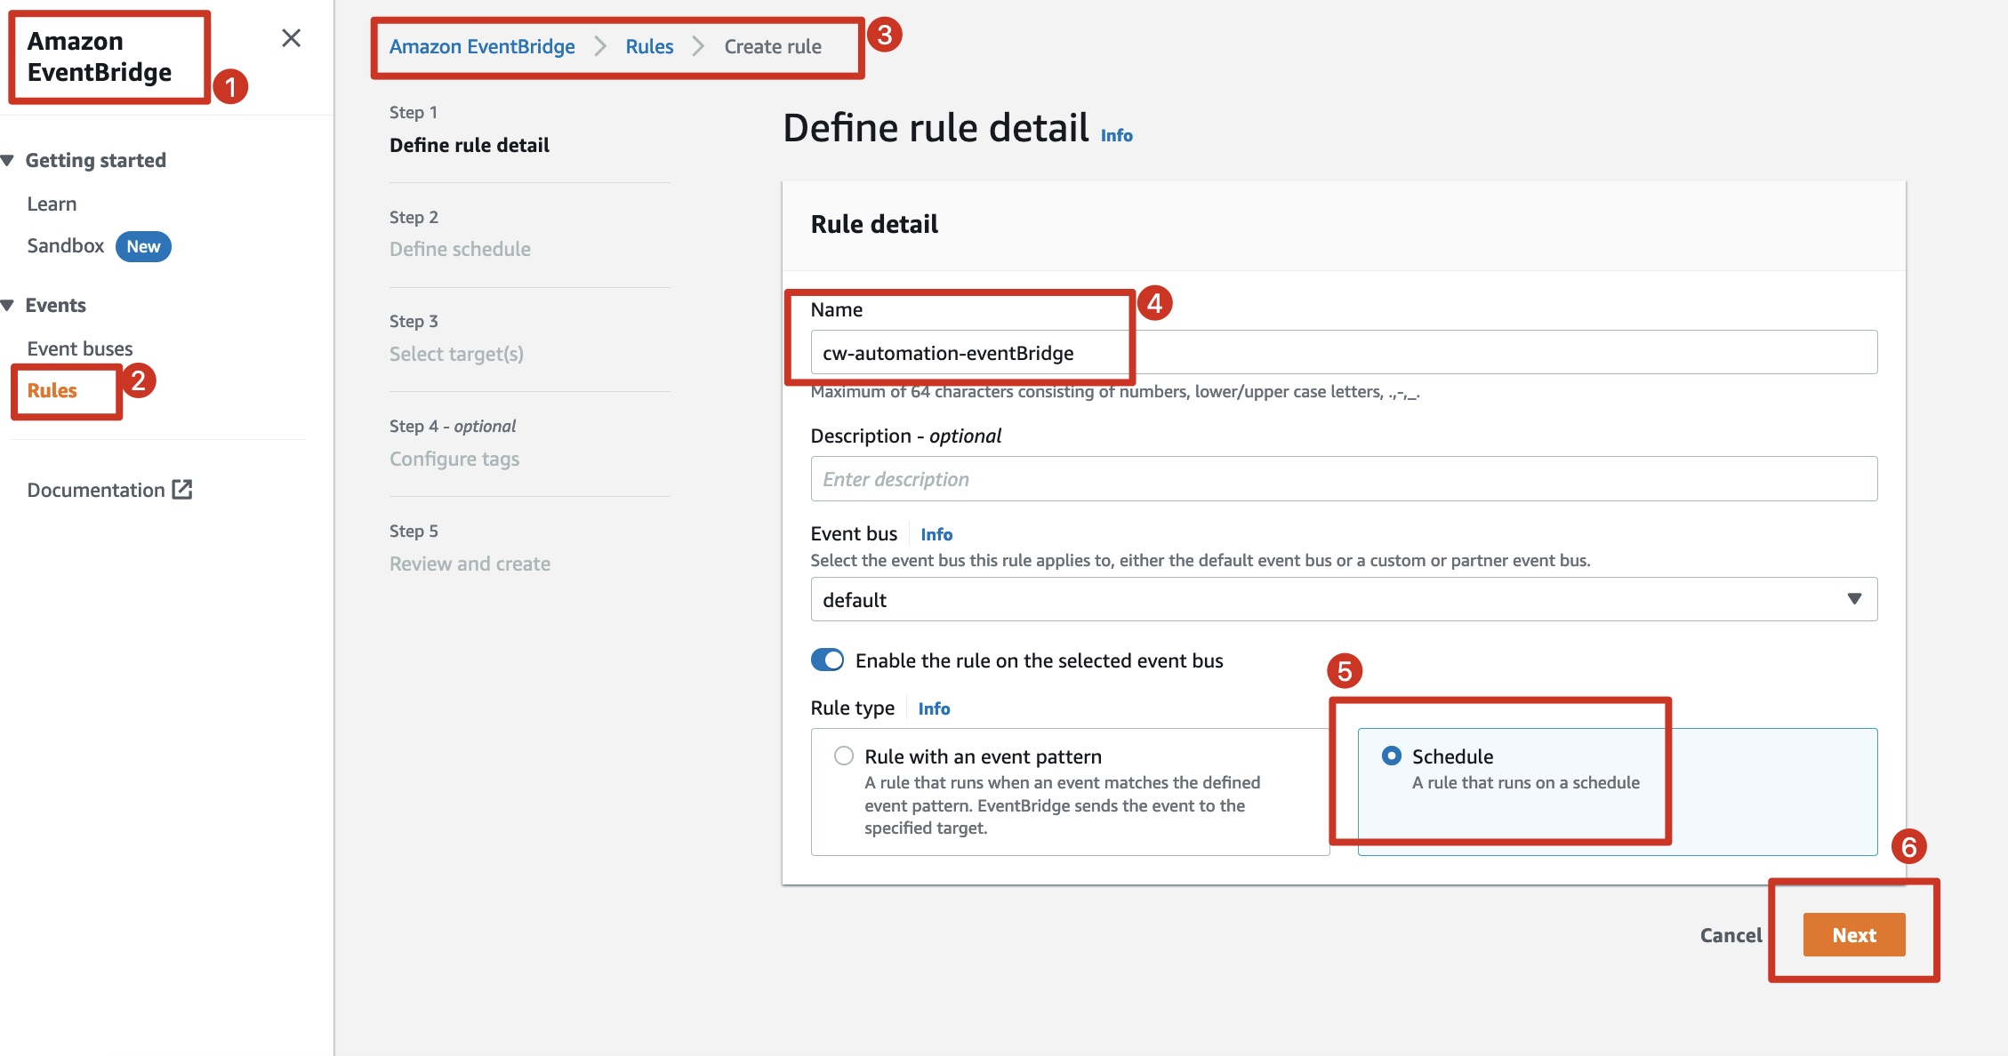Close the EventBridge side navigation panel
Image resolution: width=2008 pixels, height=1056 pixels.
tap(291, 38)
